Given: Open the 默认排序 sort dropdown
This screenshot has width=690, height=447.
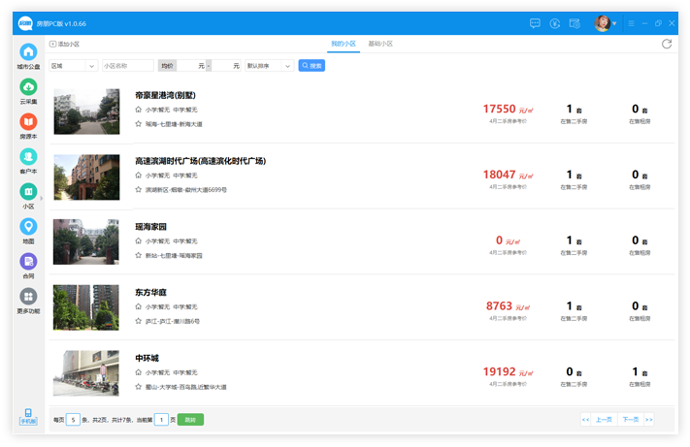Looking at the screenshot, I should point(269,66).
